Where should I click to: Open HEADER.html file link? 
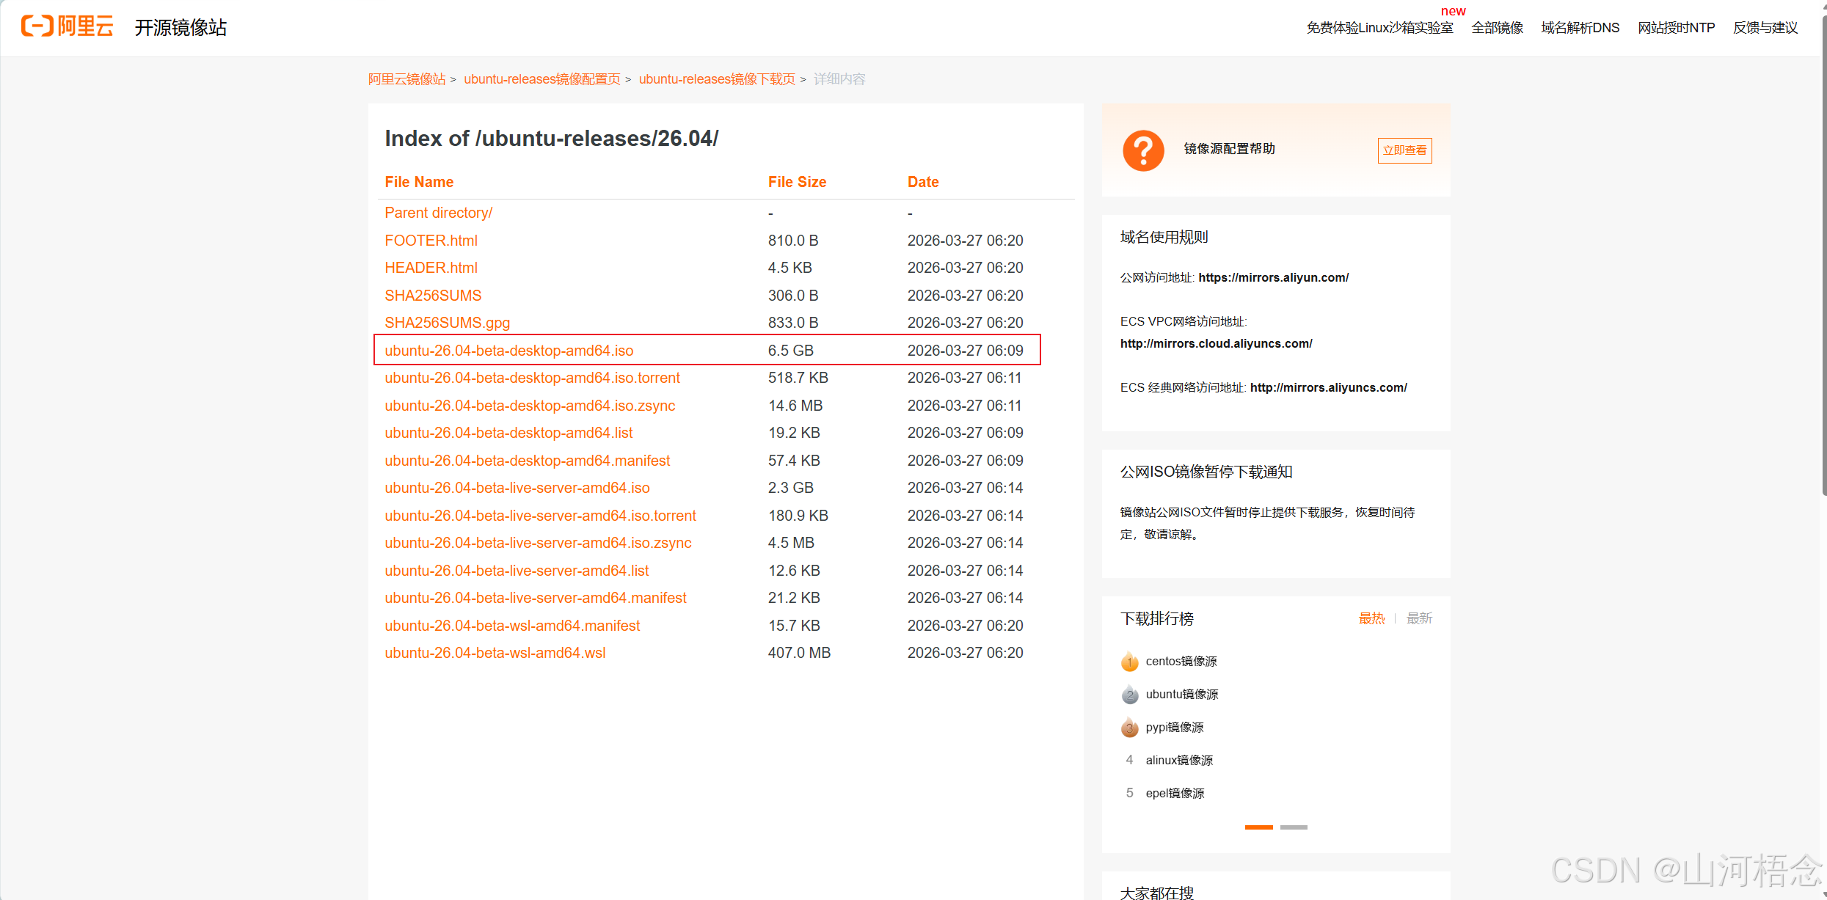click(431, 268)
